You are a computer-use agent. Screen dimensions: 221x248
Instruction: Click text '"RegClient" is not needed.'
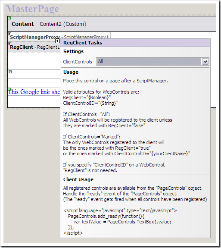point(90,170)
